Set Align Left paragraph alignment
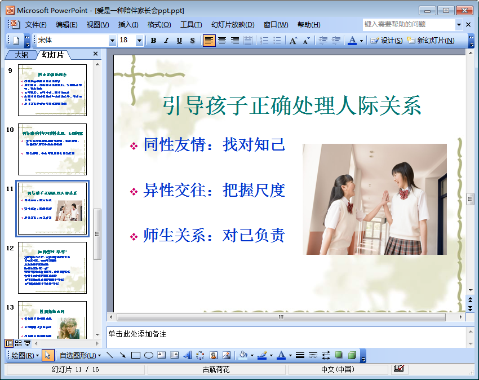This screenshot has height=380, width=479. coord(209,41)
